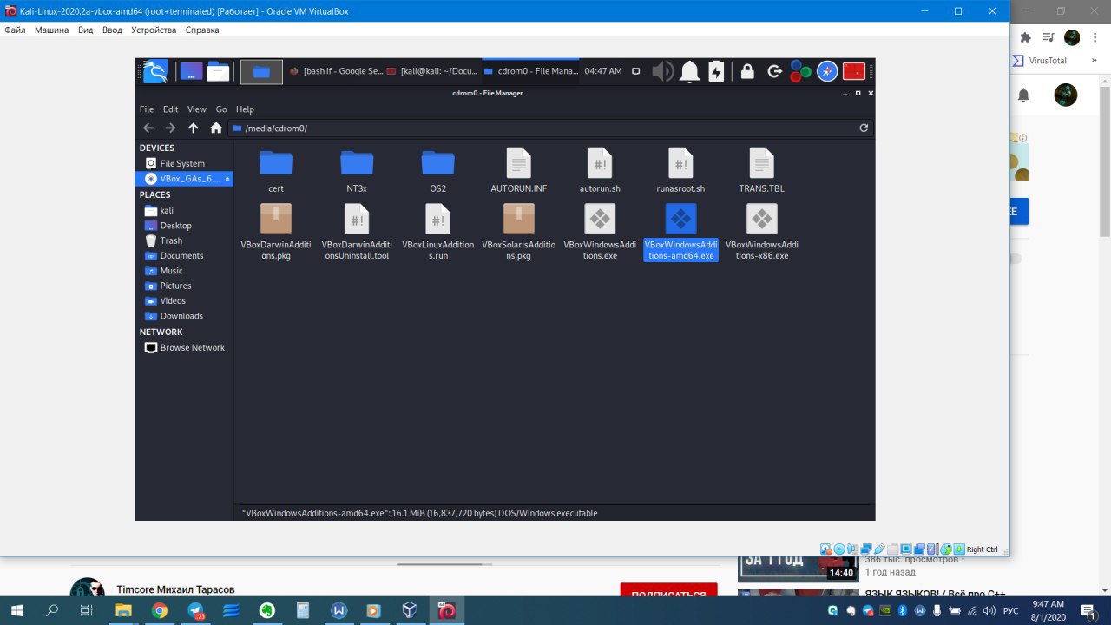Open Google Chrome from Windows taskbar

[x=159, y=610]
